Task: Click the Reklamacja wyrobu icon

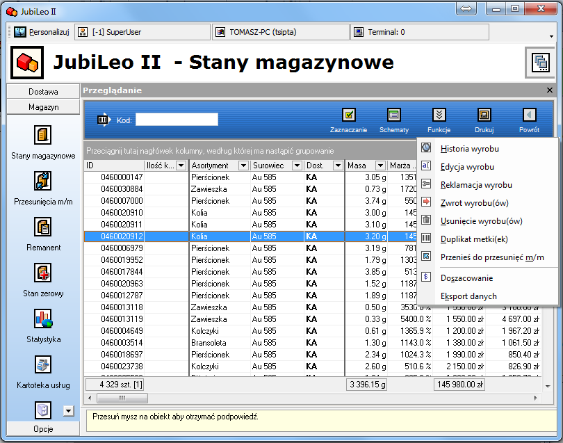Action: point(426,184)
